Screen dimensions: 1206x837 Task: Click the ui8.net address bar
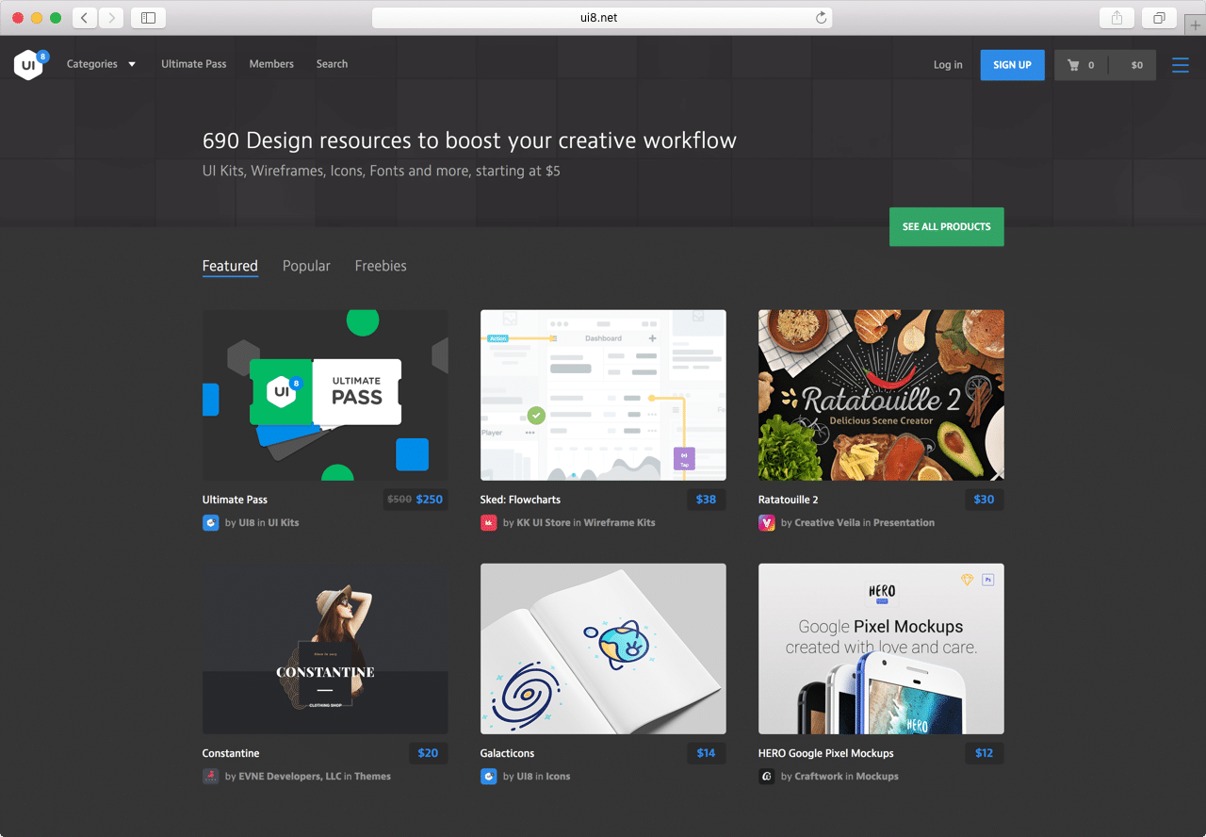click(602, 18)
